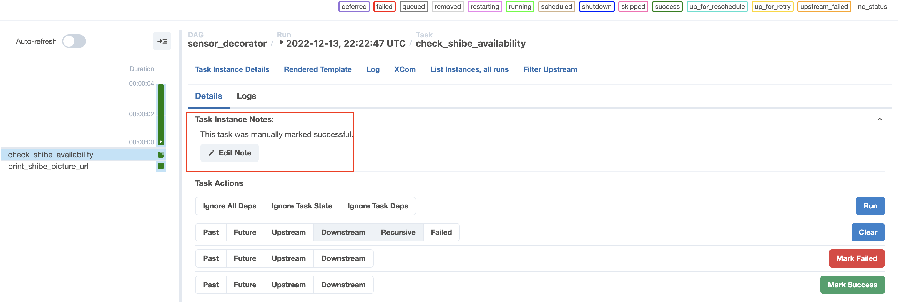This screenshot has width=904, height=302.
Task: Select the check_shibe_availability task row
Action: (x=51, y=154)
